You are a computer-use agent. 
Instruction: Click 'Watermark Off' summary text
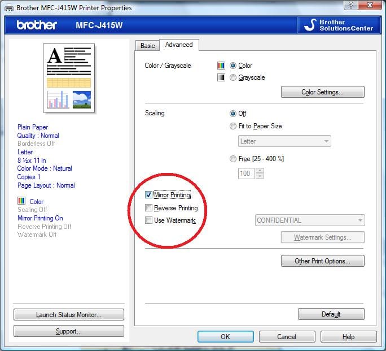(x=37, y=235)
